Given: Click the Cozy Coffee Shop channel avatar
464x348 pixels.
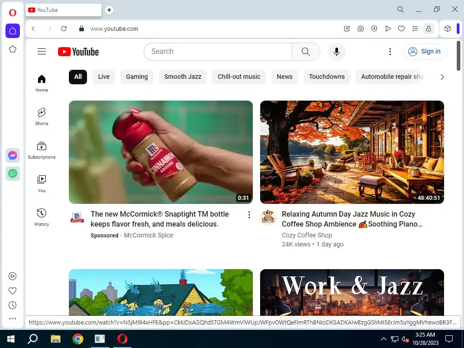Looking at the screenshot, I should [x=268, y=217].
